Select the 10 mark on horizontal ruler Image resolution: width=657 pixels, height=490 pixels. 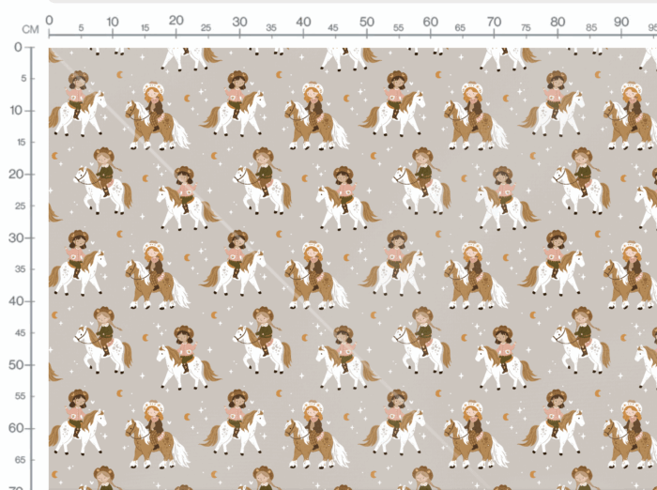[x=113, y=22]
